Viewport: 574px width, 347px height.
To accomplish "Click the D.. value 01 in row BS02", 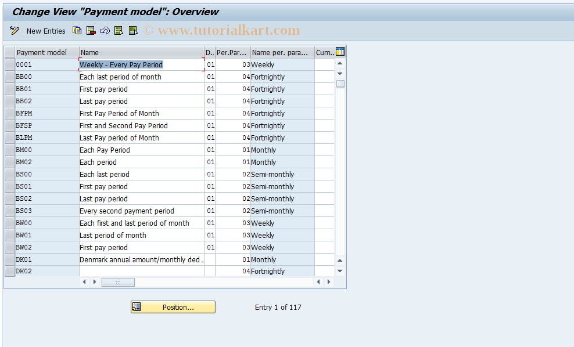I will click(210, 198).
